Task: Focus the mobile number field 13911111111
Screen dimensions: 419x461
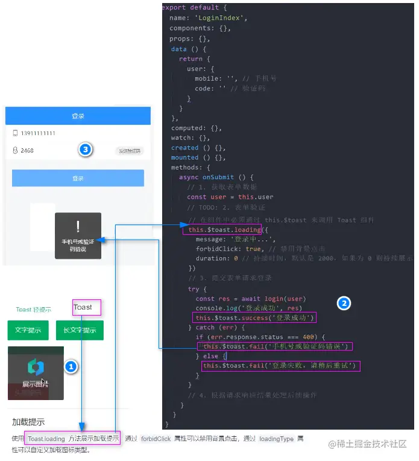Action: point(78,133)
